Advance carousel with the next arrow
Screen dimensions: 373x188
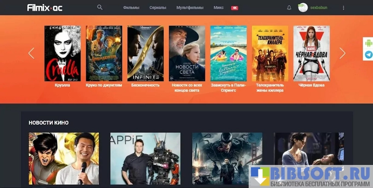tap(342, 53)
